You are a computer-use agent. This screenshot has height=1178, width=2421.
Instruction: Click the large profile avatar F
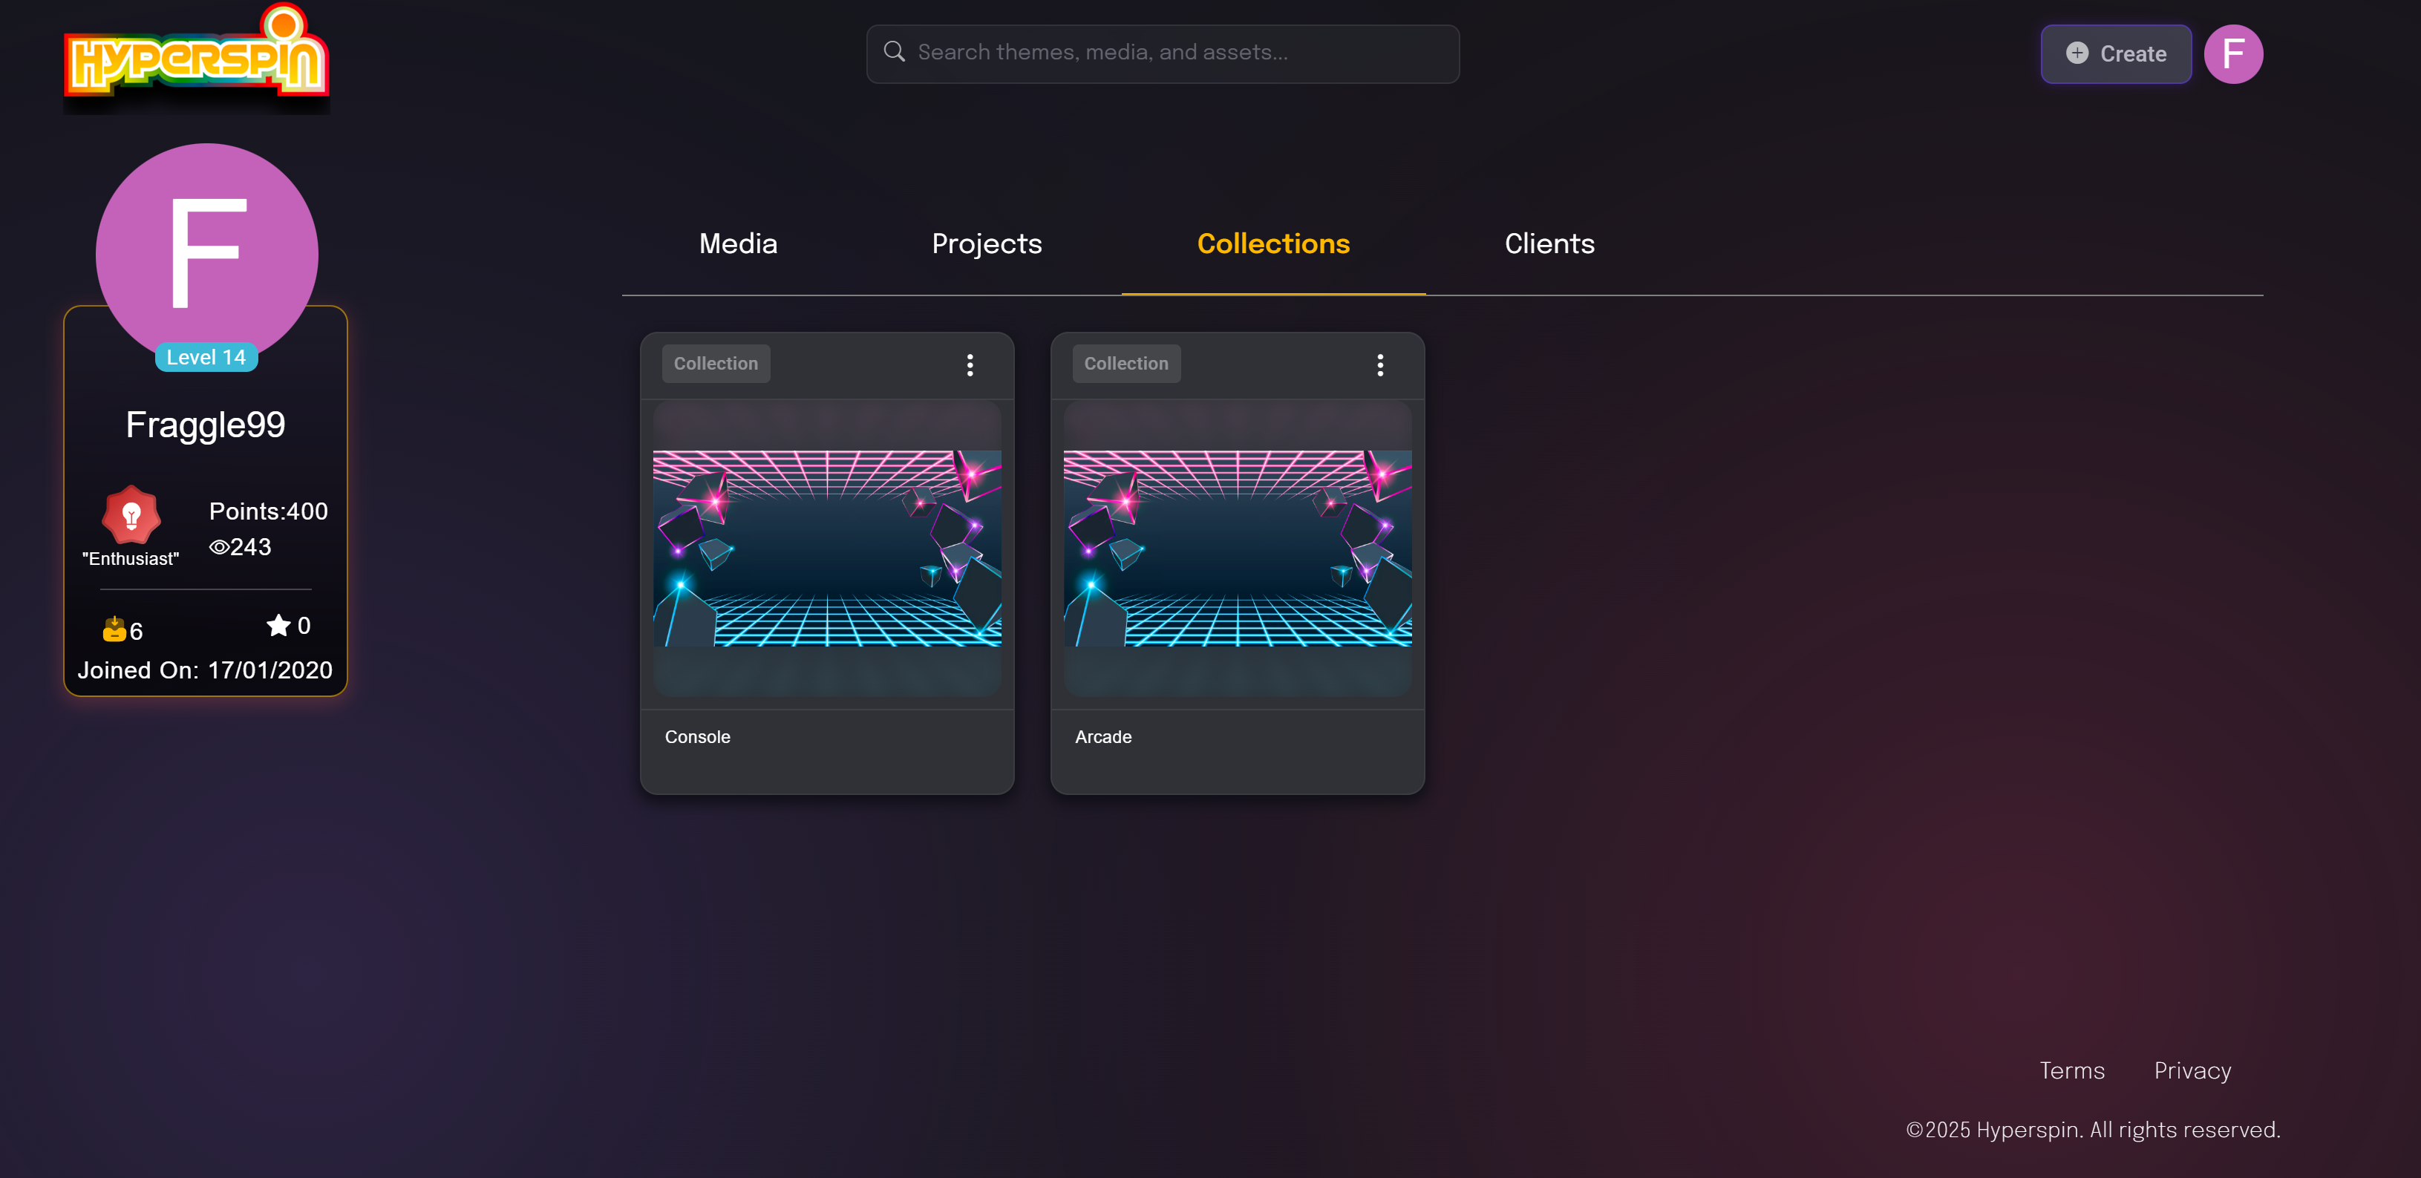click(x=207, y=252)
